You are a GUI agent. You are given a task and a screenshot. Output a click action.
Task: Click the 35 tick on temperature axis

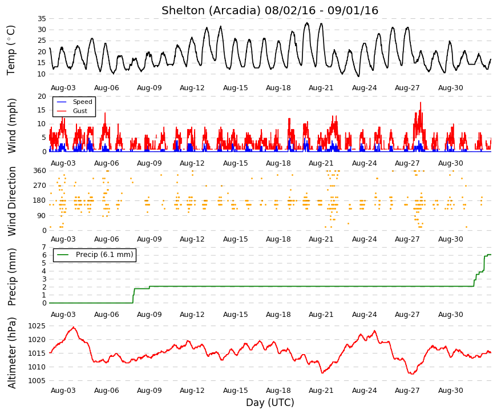click(42, 19)
